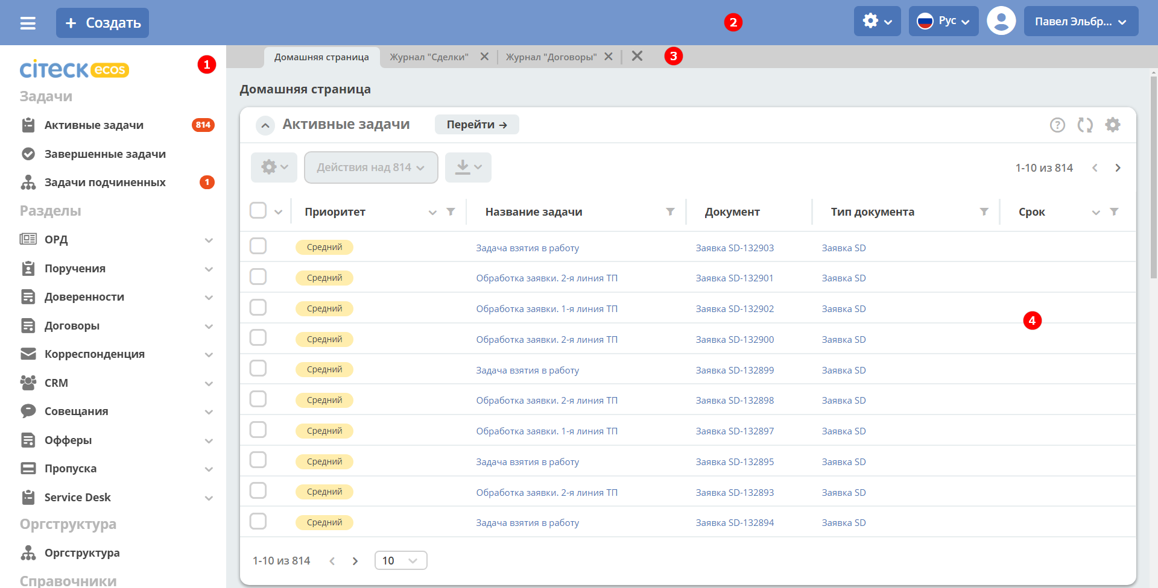
Task: Sort by the Срок column chevron
Action: point(1096,212)
